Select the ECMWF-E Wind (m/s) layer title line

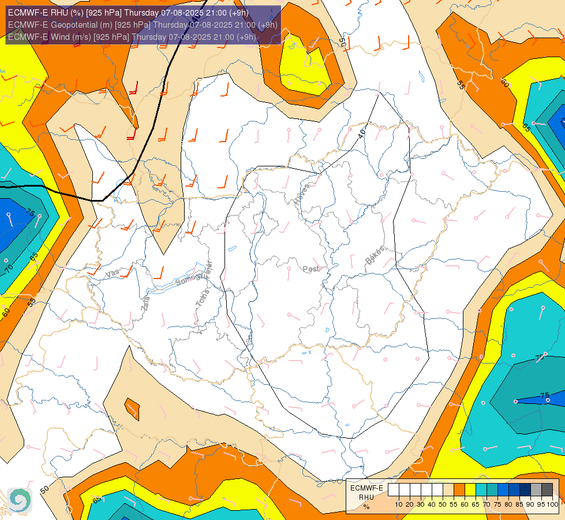click(x=132, y=37)
